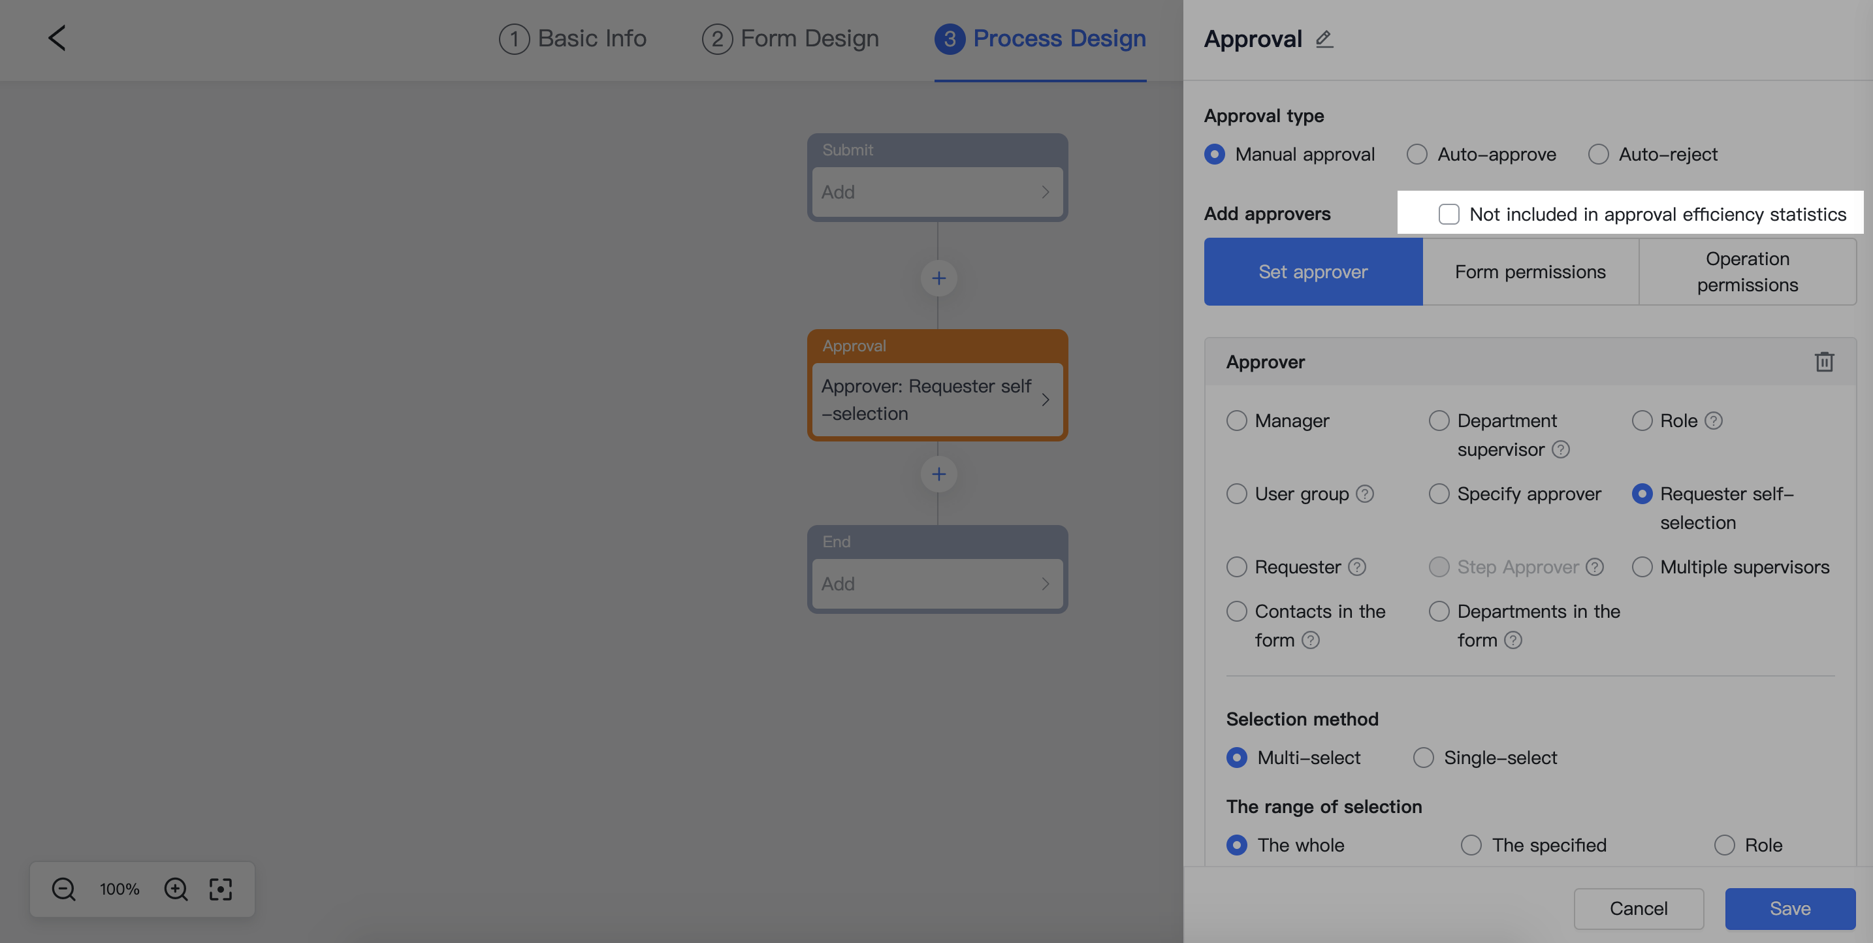Choose Multiple supervisors option
1873x943 pixels.
[1642, 567]
